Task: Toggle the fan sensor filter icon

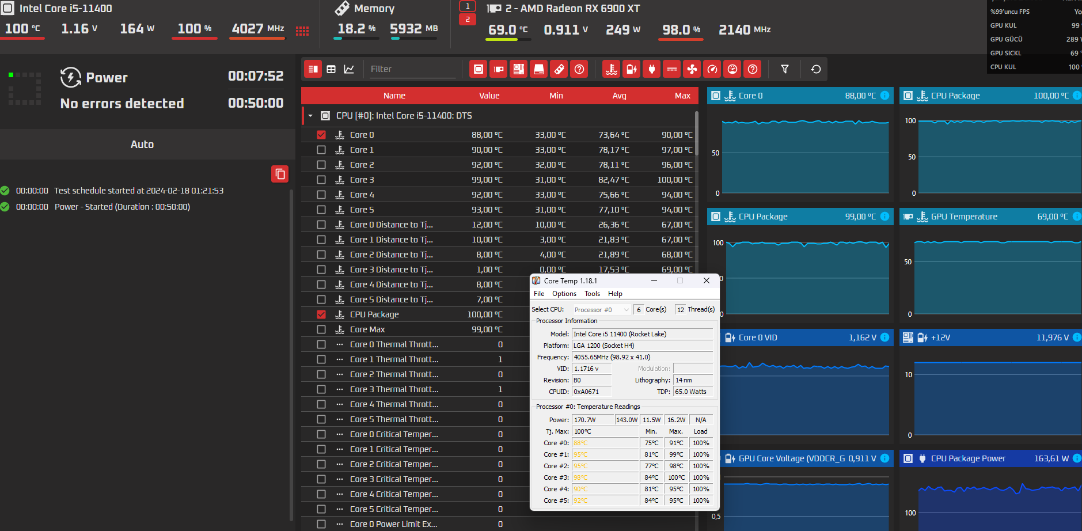Action: (692, 69)
